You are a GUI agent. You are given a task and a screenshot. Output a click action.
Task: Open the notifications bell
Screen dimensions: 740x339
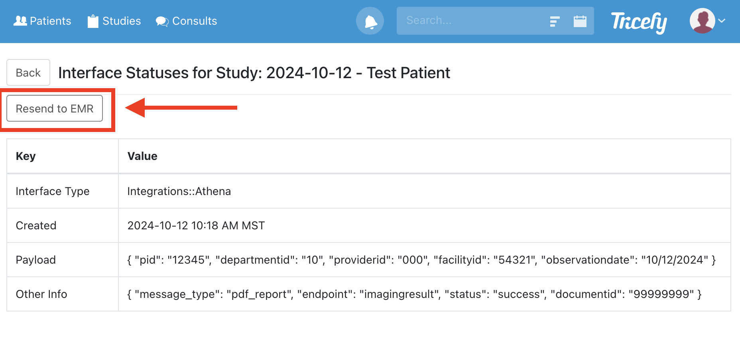point(370,21)
